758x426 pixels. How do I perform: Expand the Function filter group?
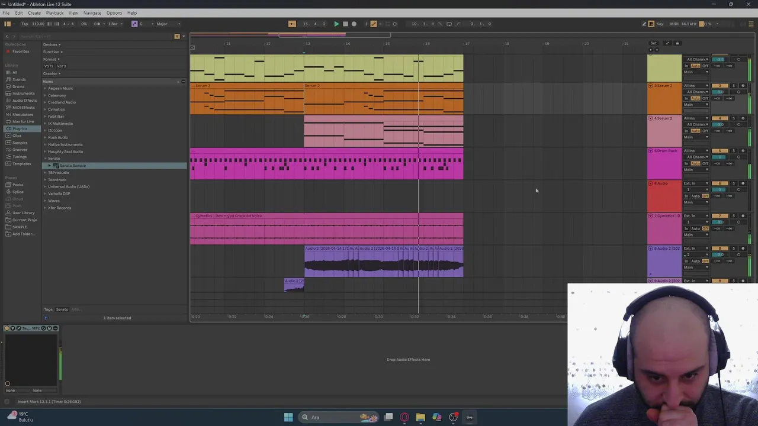(x=52, y=51)
